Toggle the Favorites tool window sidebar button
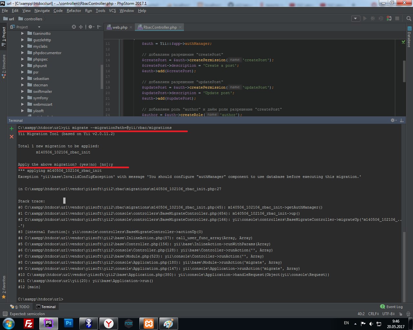The image size is (413, 330). point(4,287)
